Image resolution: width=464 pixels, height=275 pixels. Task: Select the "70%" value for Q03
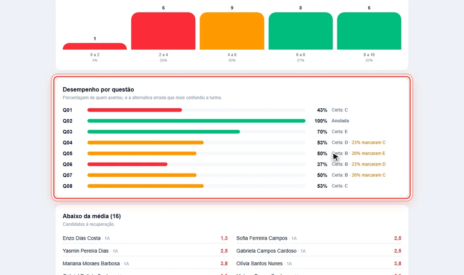click(x=322, y=132)
